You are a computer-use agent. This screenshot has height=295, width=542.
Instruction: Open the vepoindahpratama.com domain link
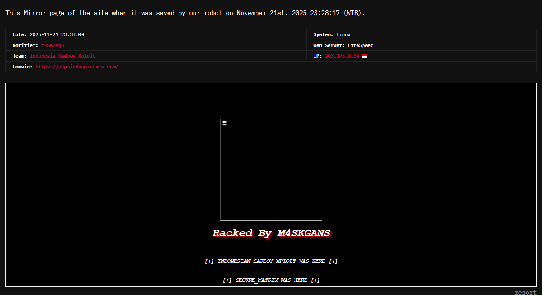pos(77,67)
